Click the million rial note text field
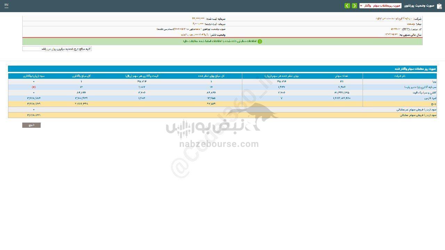This screenshot has height=250, width=445. pos(57,49)
